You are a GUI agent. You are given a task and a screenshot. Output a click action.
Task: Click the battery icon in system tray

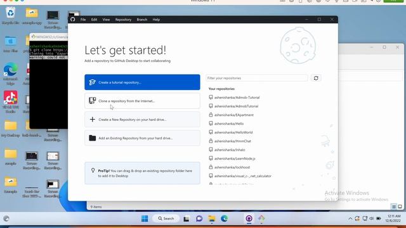pos(379,218)
